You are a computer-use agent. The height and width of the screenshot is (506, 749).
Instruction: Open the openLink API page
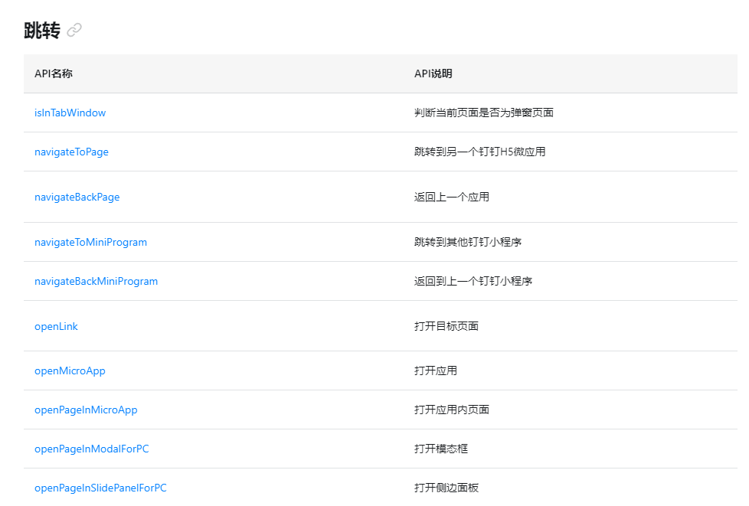[56, 326]
